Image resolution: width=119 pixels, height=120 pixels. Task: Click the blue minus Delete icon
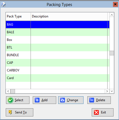point(92,100)
